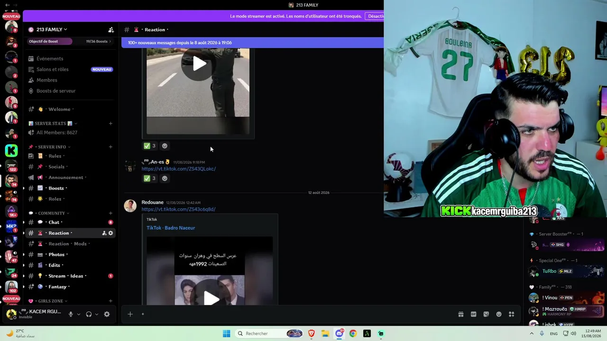
Task: Open the emoji picker in message bar
Action: 499,314
